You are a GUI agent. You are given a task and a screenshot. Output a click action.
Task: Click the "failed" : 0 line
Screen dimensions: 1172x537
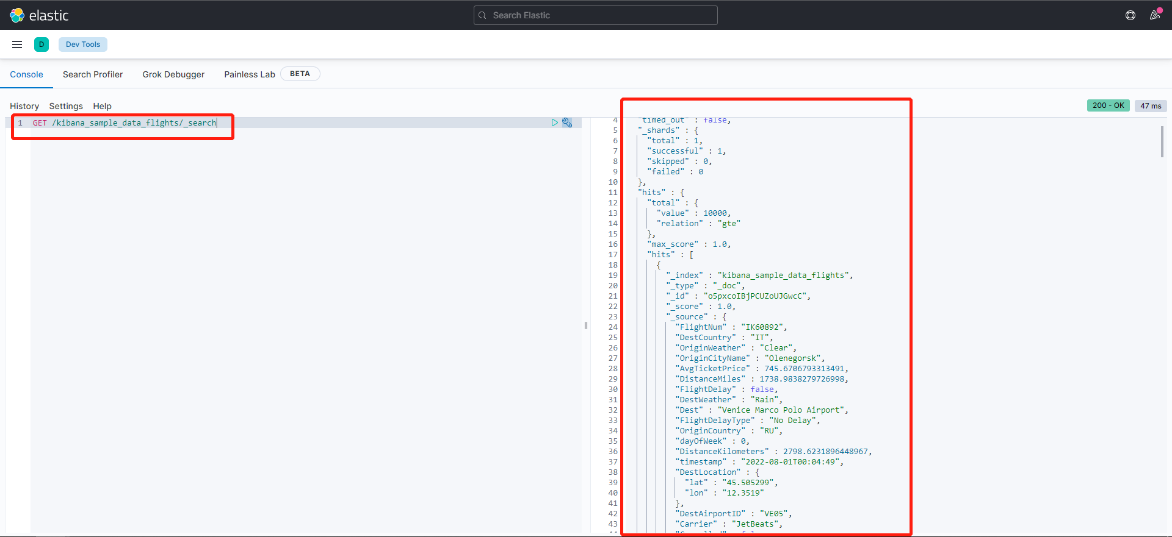(x=675, y=172)
